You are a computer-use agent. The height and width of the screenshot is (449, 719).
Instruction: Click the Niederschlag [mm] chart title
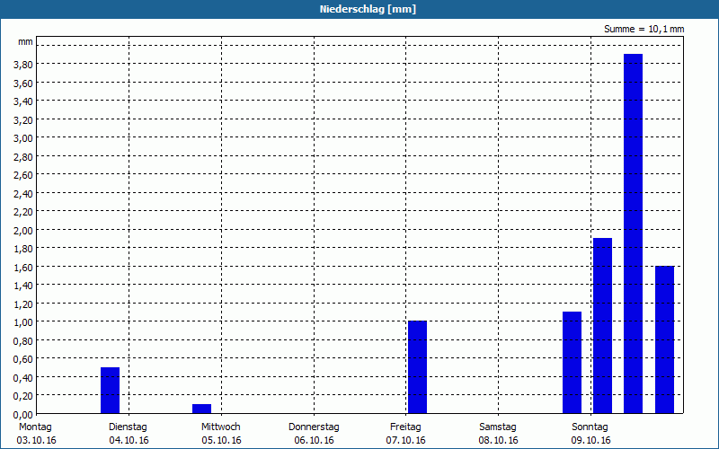(x=368, y=9)
